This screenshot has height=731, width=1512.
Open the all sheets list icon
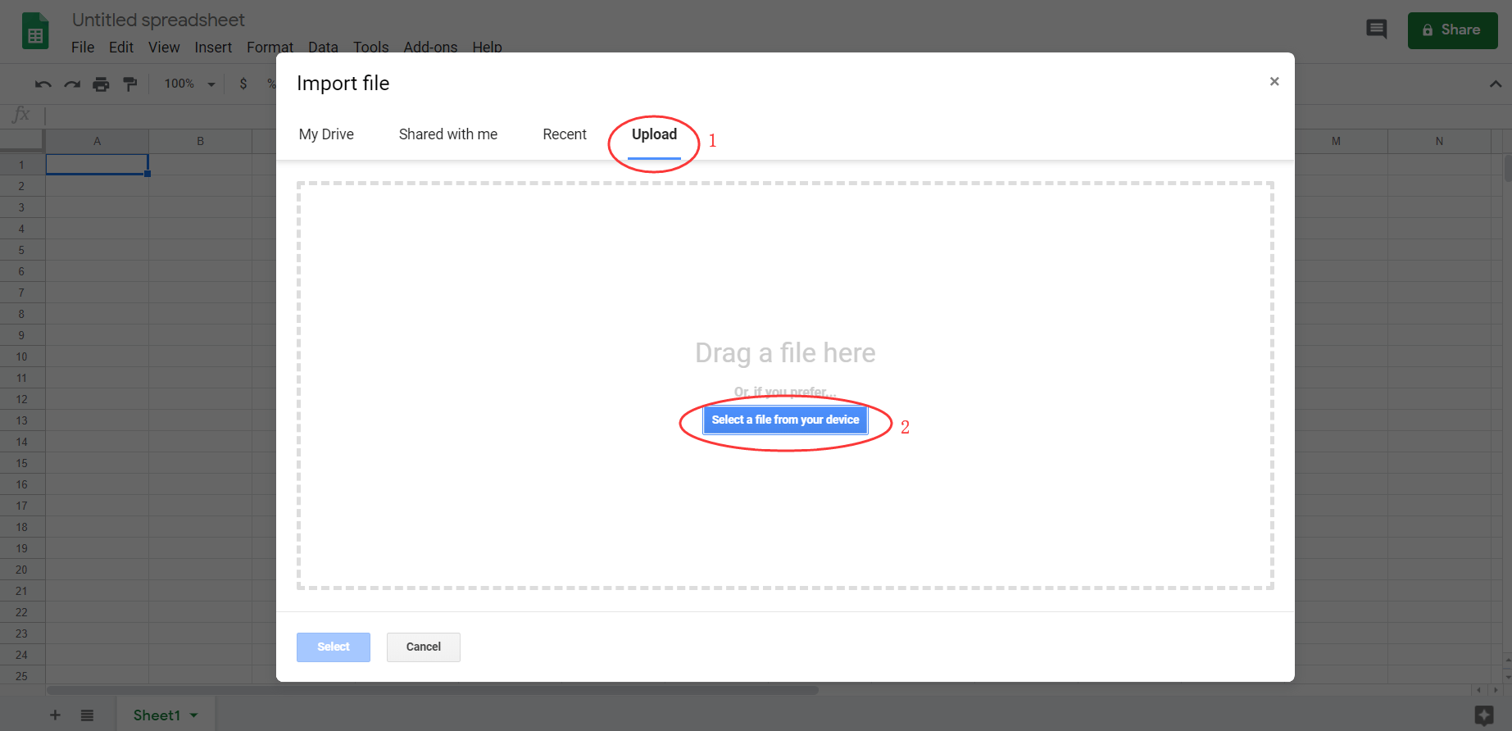[87, 715]
